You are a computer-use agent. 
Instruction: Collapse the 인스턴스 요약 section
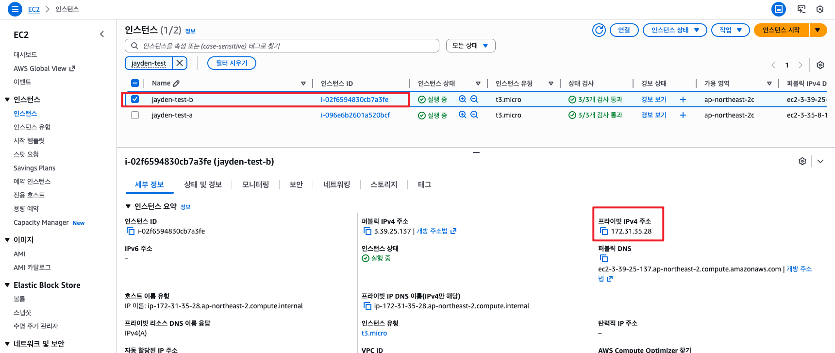pos(128,206)
